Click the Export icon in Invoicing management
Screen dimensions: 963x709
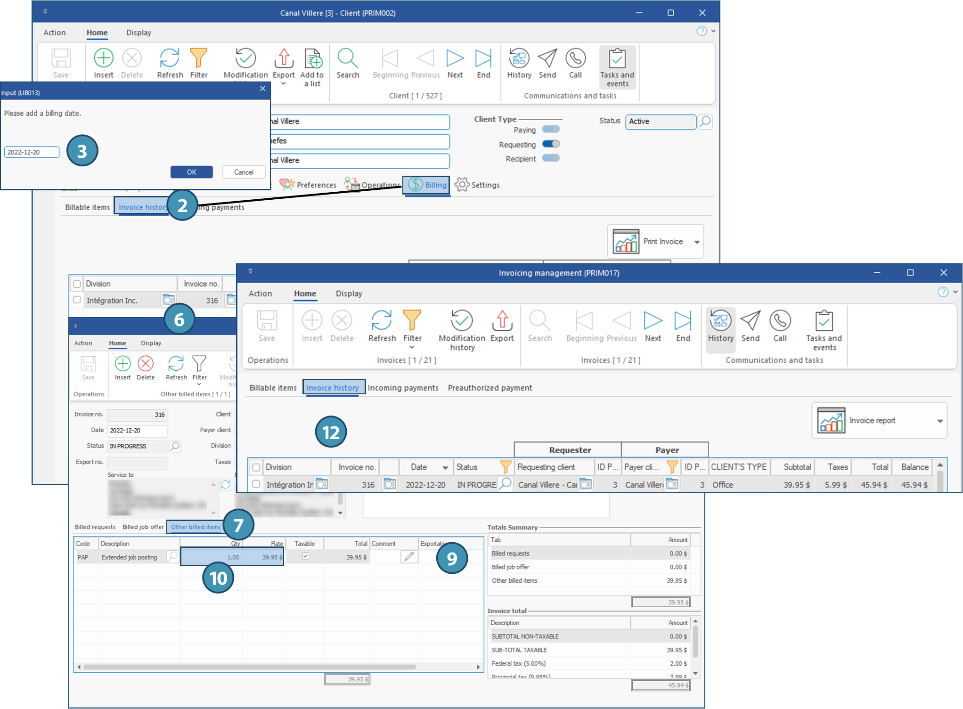(502, 321)
